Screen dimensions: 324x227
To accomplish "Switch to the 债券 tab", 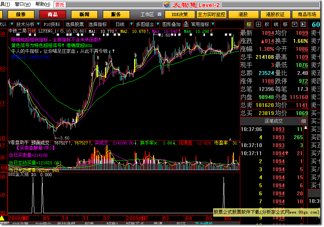I will tap(21, 15).
